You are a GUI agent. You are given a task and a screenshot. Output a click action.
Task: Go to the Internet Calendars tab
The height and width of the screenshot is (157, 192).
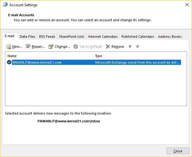tap(103, 37)
